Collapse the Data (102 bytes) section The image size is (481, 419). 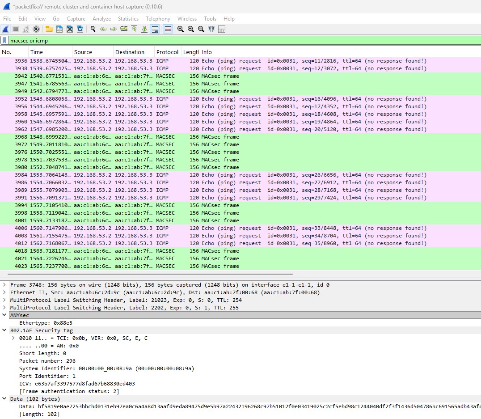(x=4, y=398)
